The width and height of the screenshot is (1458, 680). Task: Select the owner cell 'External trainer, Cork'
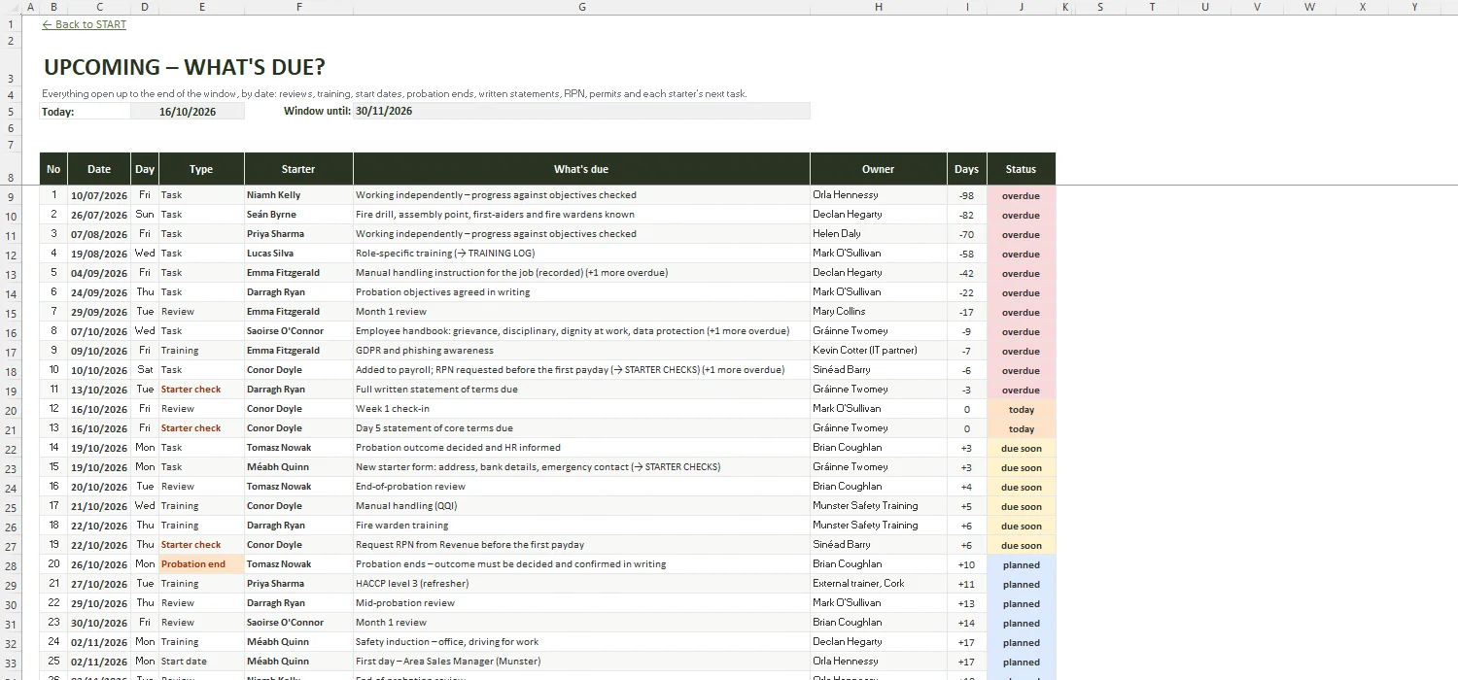879,584
